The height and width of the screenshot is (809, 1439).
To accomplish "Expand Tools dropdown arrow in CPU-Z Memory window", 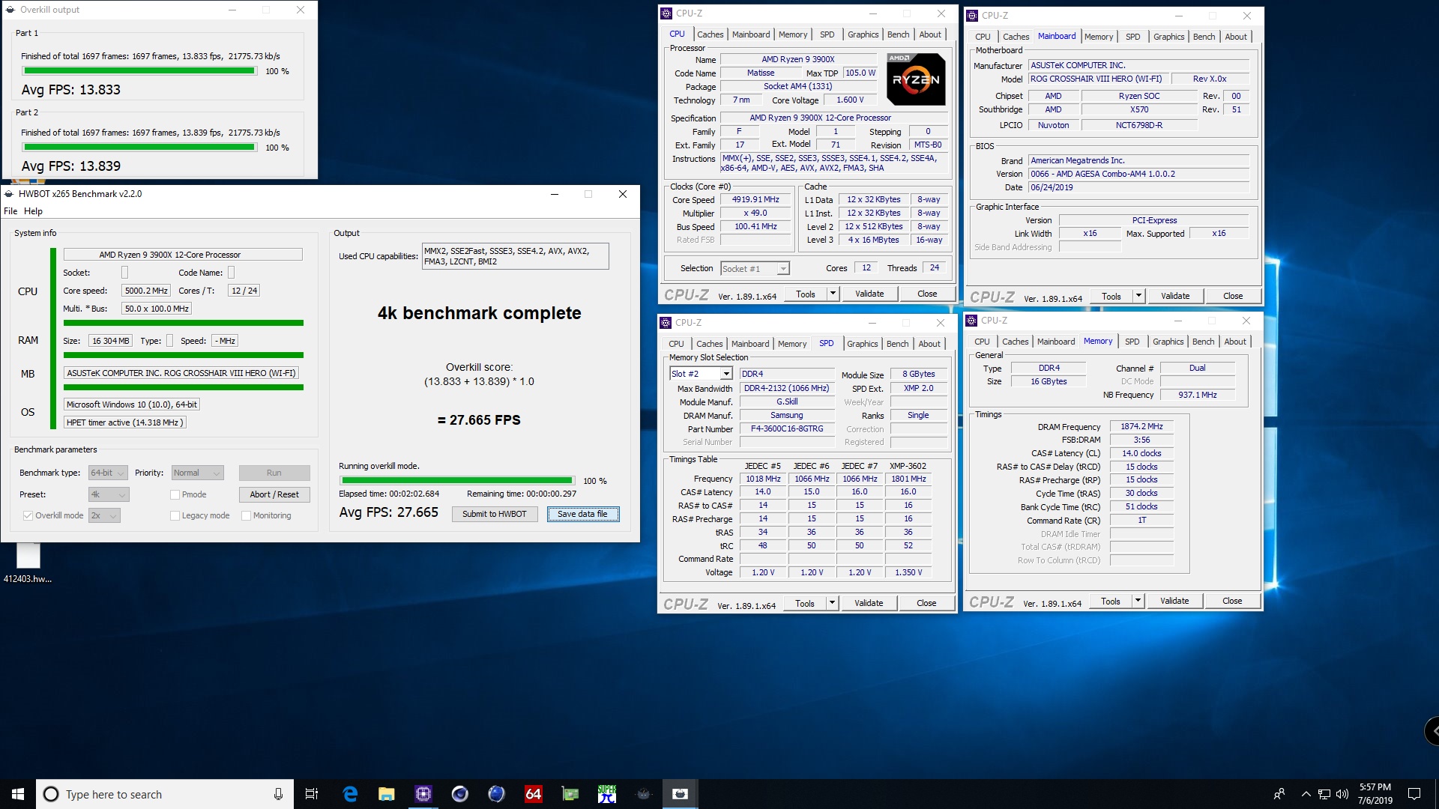I will click(1138, 601).
